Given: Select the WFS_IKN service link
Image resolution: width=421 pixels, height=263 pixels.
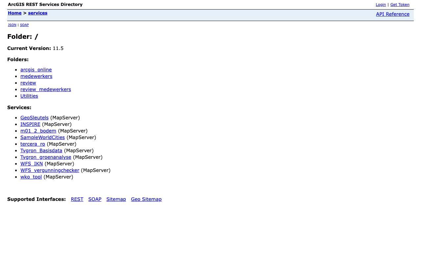Looking at the screenshot, I should point(32,164).
